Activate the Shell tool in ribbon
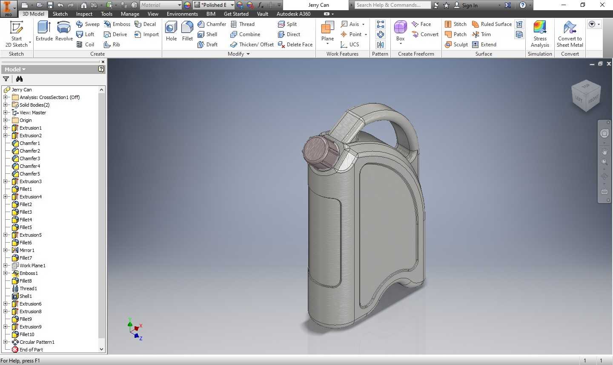 [207, 34]
